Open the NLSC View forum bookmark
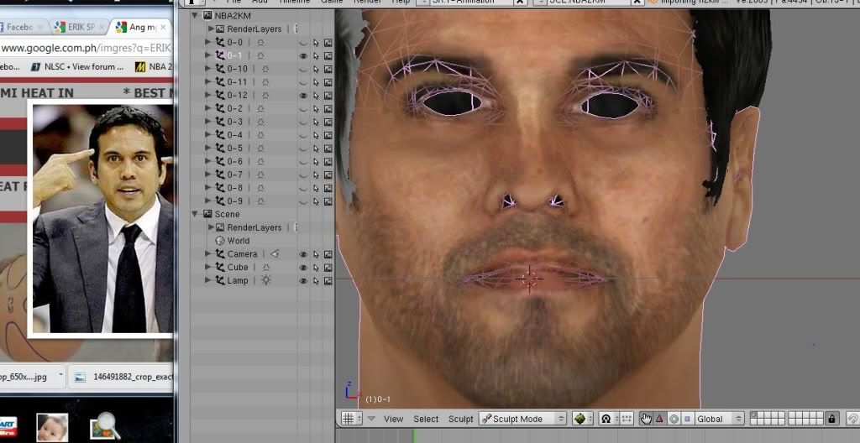Image resolution: width=860 pixels, height=443 pixels. [76, 66]
